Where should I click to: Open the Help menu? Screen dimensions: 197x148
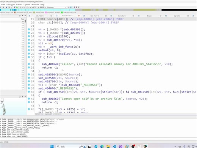click(x=42, y=5)
